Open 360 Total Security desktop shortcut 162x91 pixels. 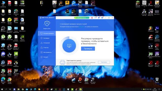[10, 21]
